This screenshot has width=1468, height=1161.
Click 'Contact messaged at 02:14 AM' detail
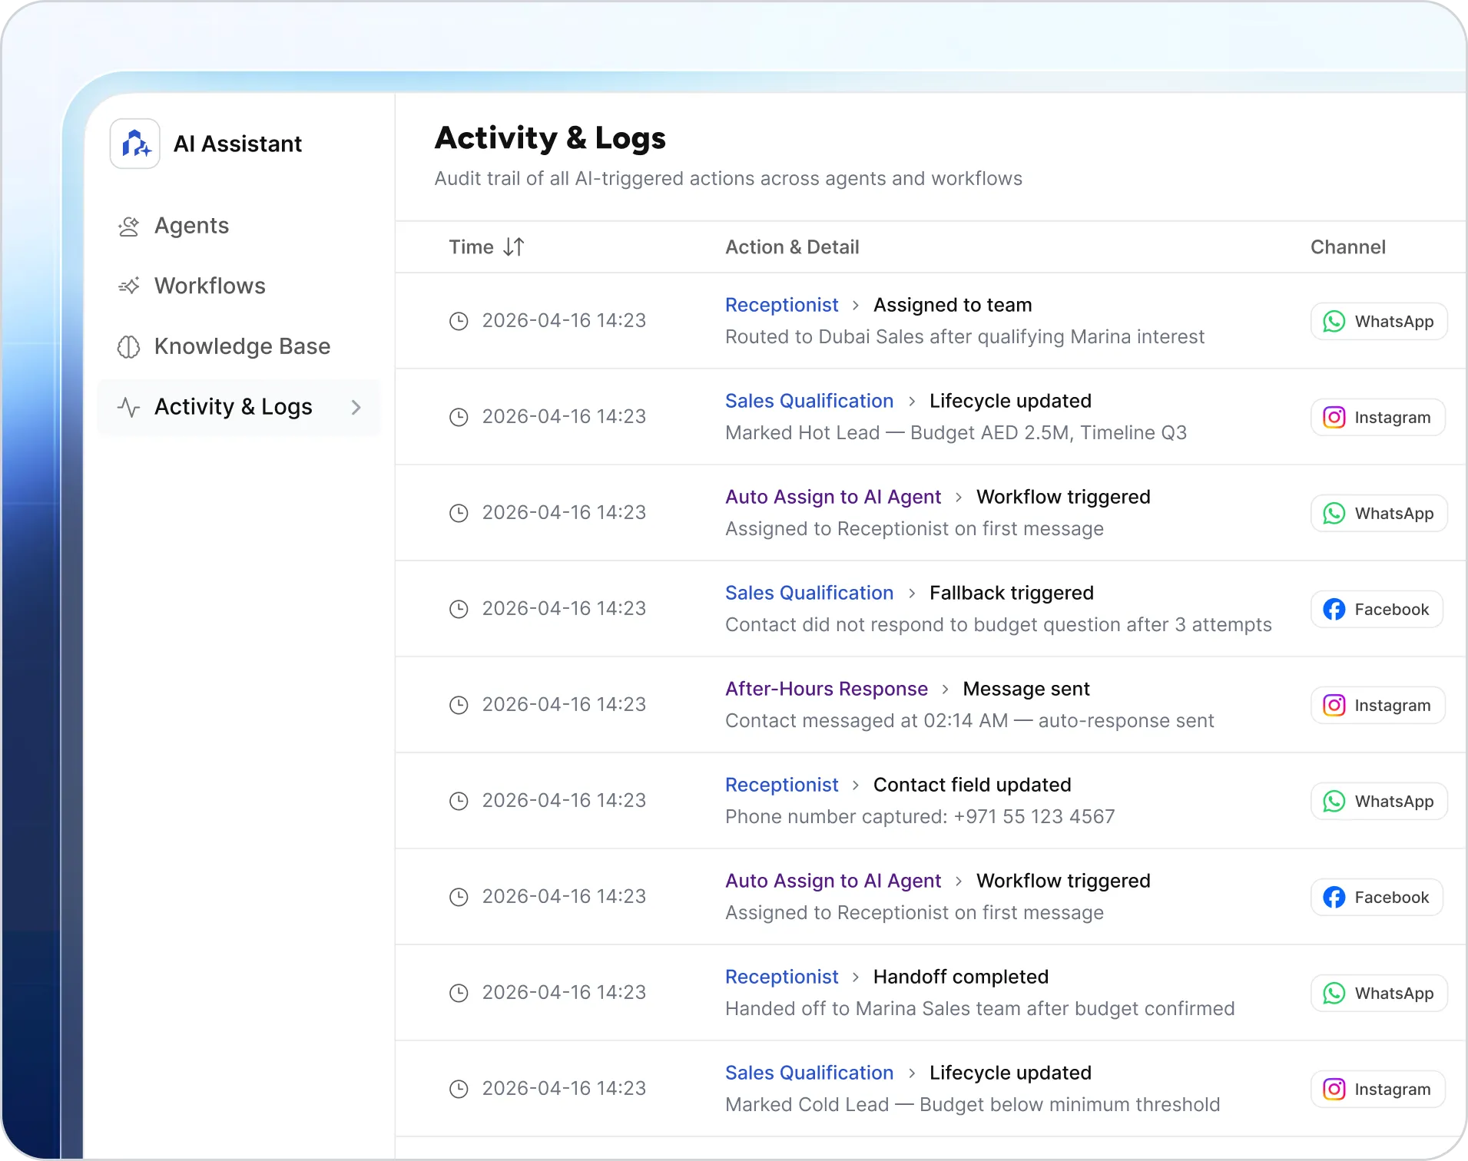tap(969, 720)
